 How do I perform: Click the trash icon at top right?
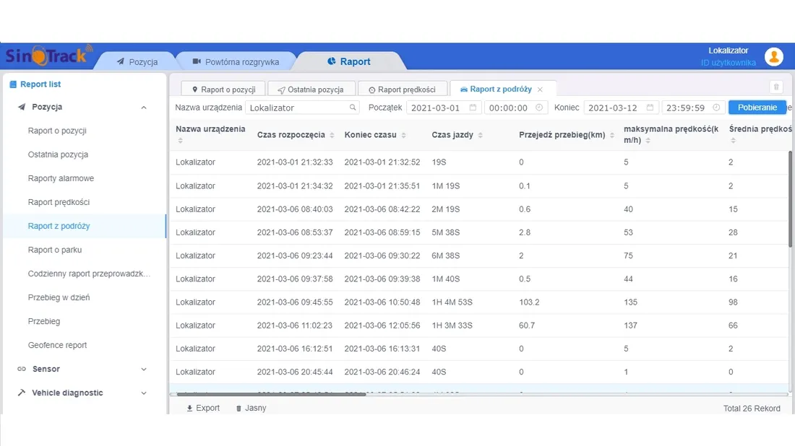pyautogui.click(x=775, y=87)
